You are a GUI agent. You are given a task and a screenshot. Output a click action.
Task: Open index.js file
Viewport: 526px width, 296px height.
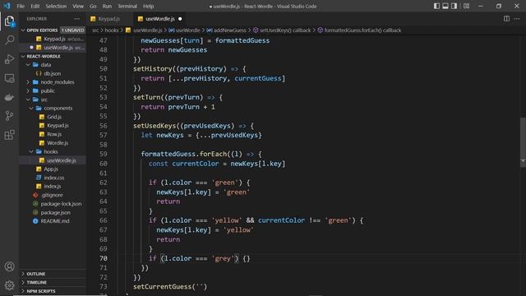point(53,187)
